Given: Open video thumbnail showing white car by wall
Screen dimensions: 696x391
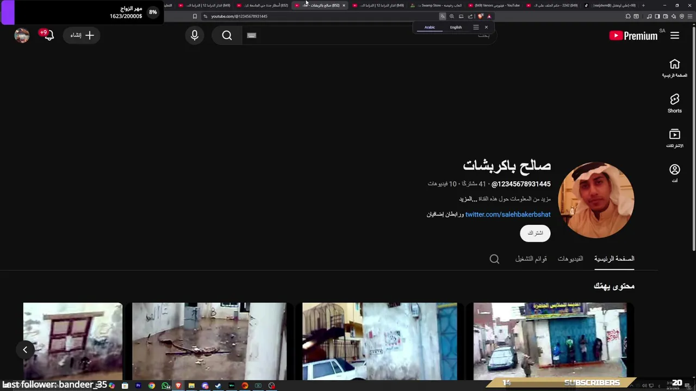Looking at the screenshot, I should click(380, 342).
